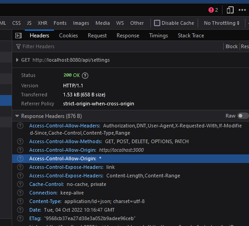This screenshot has height=226, width=249.
Task: Expand the GET request URL details
Action: [17, 60]
